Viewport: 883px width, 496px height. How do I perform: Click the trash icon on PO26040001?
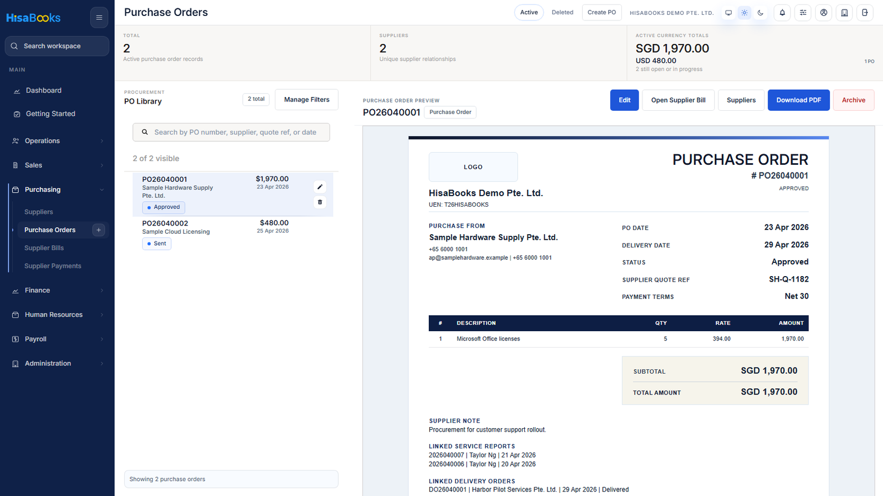pos(320,202)
